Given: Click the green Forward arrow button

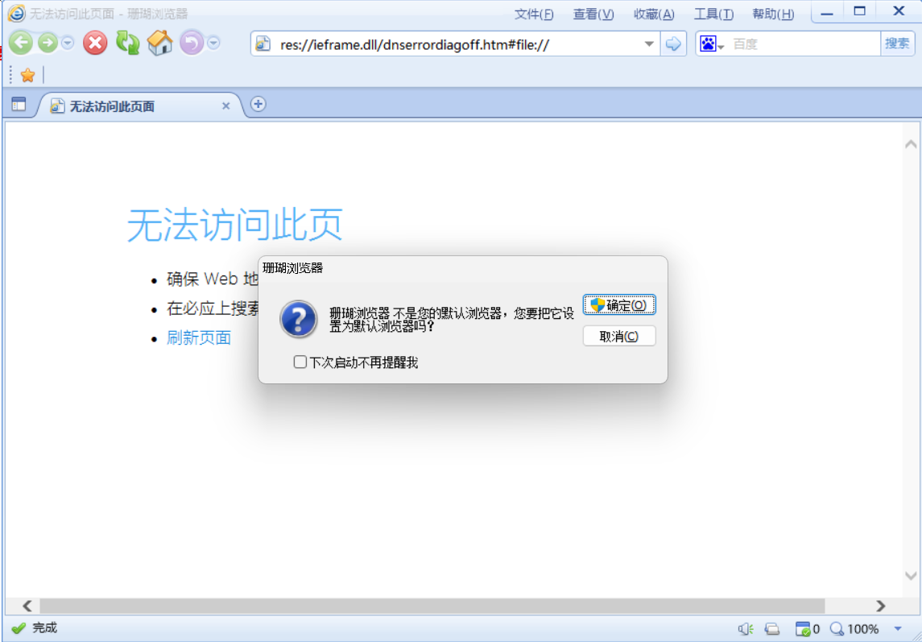Looking at the screenshot, I should tap(48, 43).
